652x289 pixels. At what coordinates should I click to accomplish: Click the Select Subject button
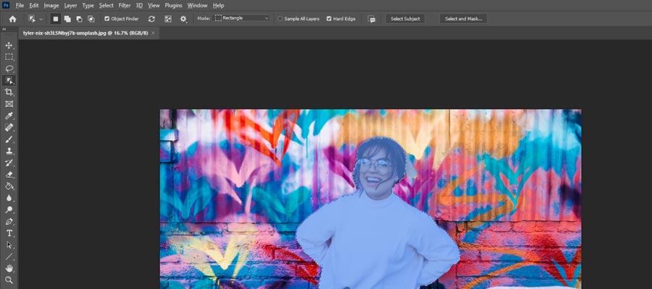tap(405, 18)
